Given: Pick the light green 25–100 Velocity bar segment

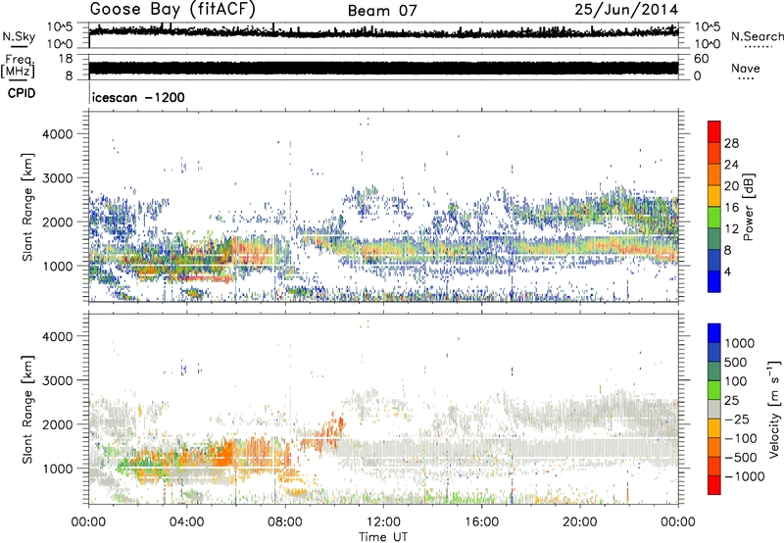Looking at the screenshot, I should (x=714, y=390).
